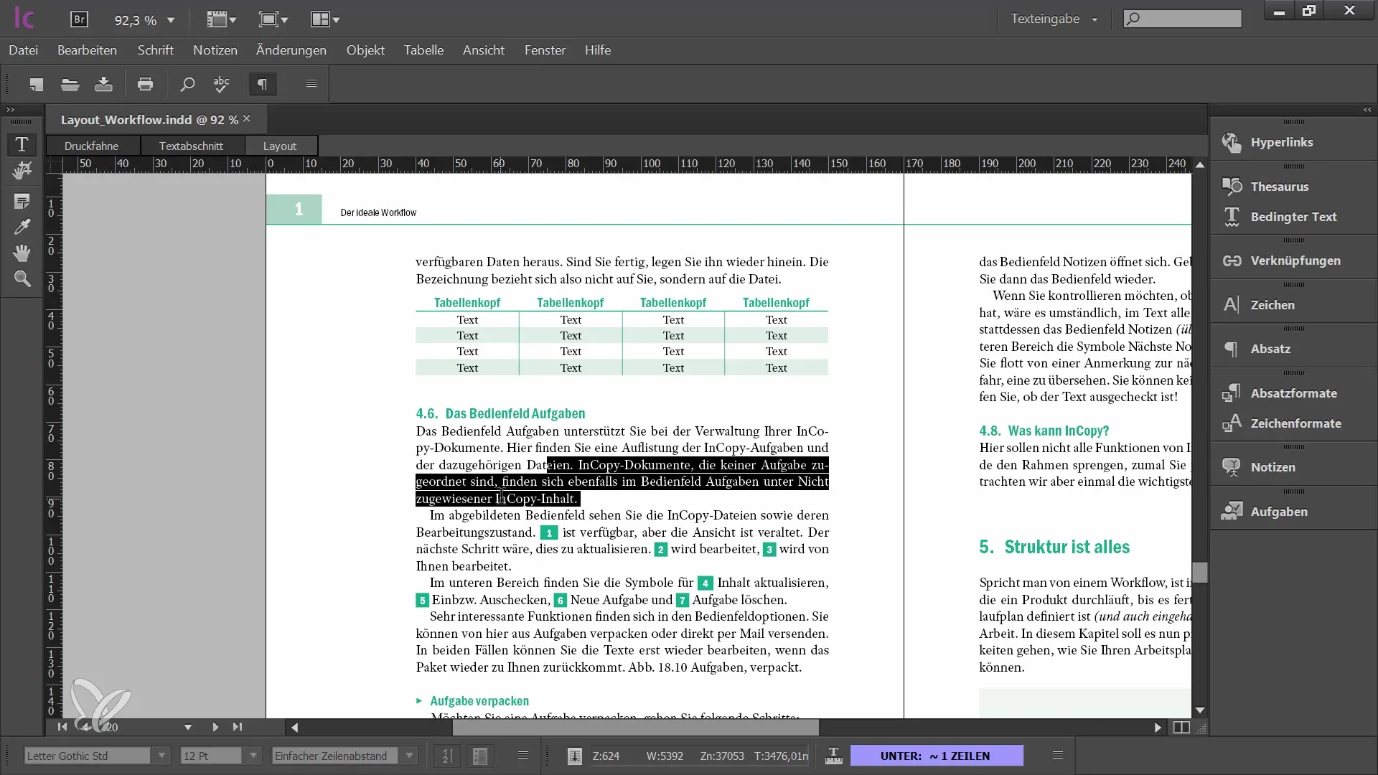This screenshot has height=775, width=1378.
Task: Open Adobe Bridge via the Br icon
Action: click(x=79, y=19)
